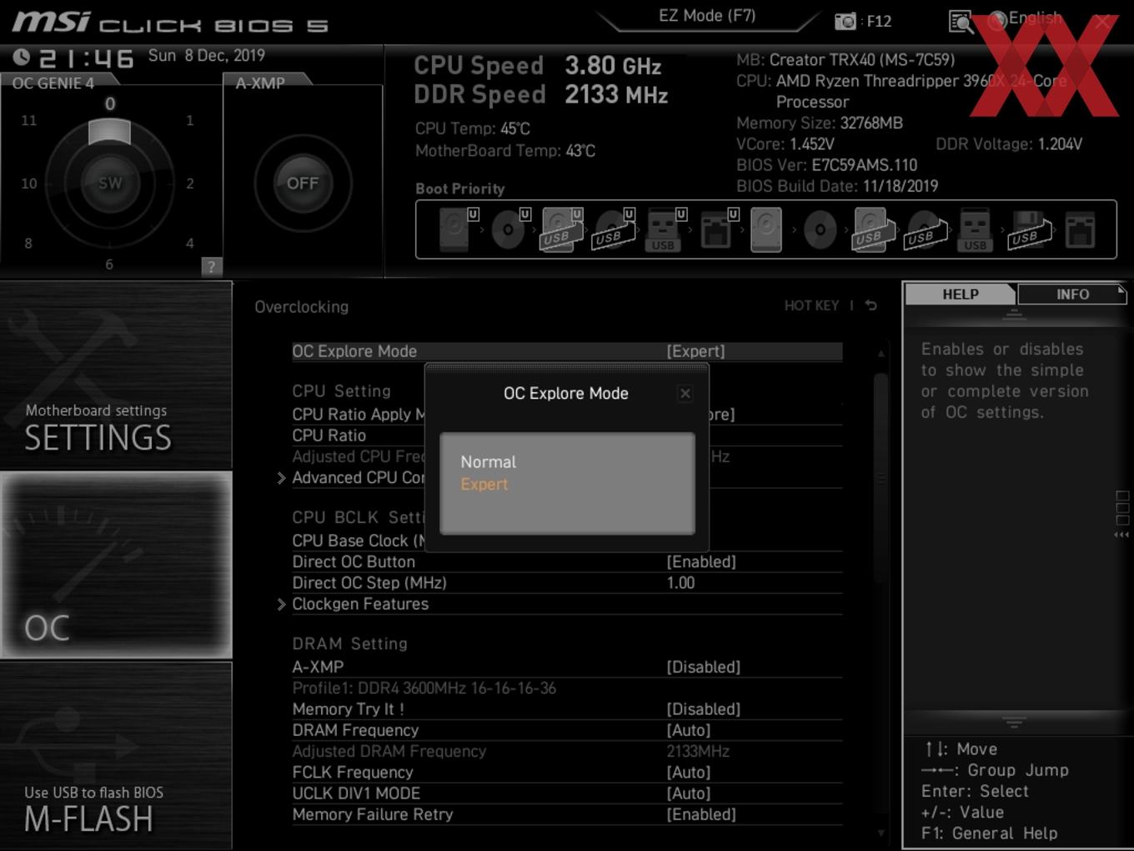Select the UEFI network boot icon
Viewport: 1134px width, 851px height.
click(x=717, y=229)
